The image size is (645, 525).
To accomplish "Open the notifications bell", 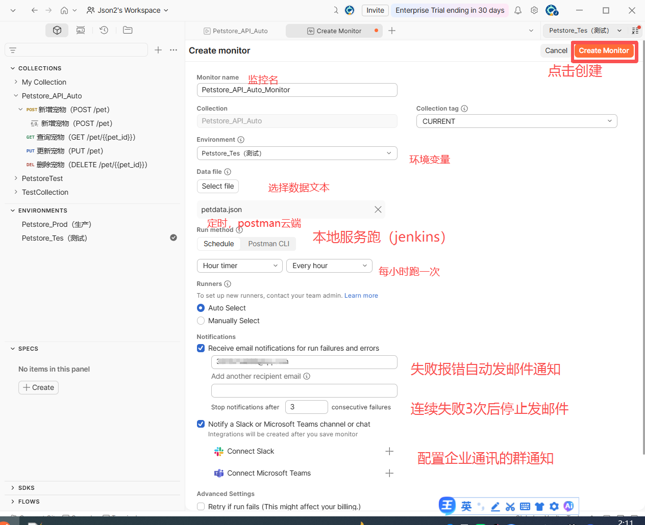I will pyautogui.click(x=518, y=10).
